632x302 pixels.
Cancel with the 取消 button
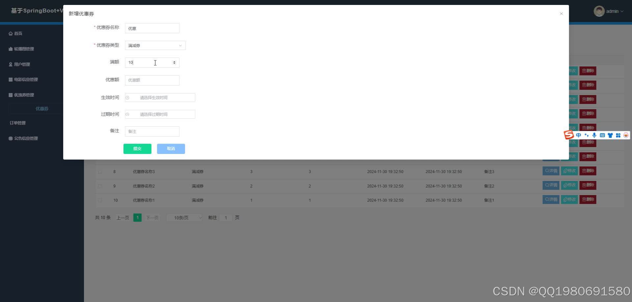[x=171, y=149]
